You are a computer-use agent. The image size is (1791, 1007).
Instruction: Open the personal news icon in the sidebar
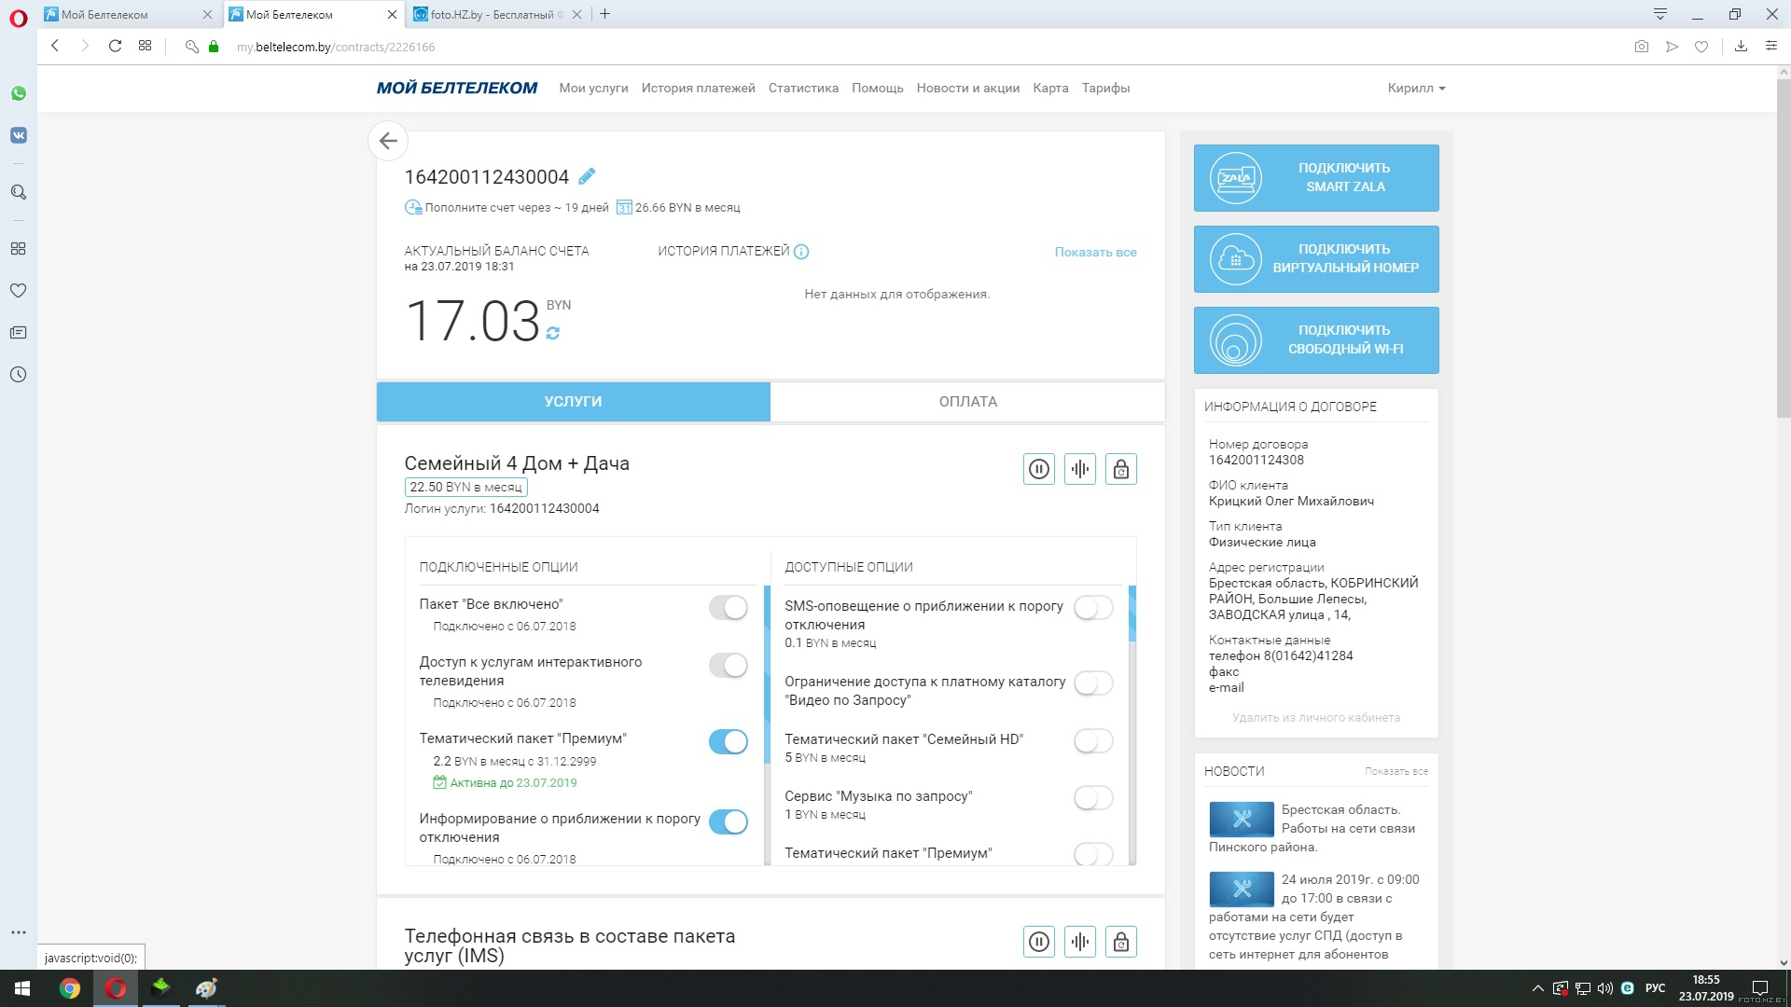(19, 333)
